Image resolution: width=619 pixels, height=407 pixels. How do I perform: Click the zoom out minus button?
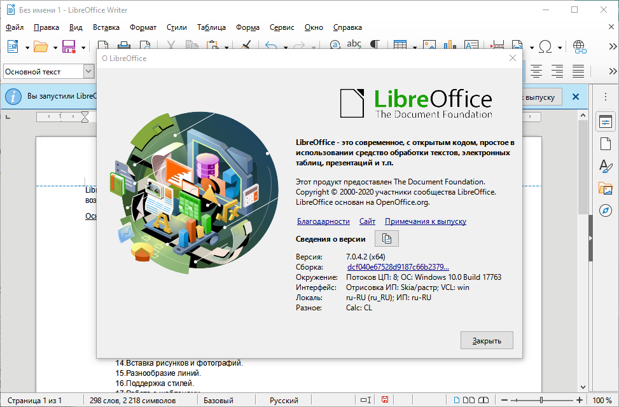coord(504,400)
